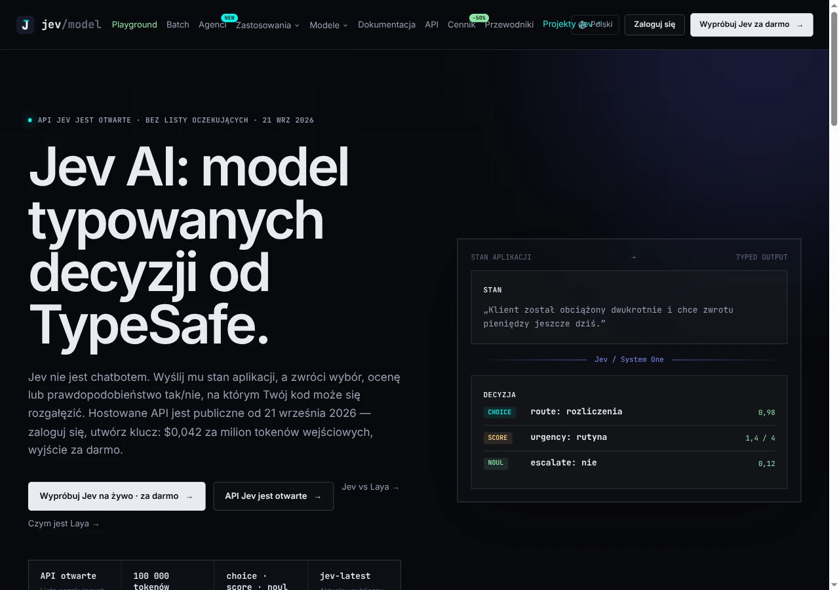Click the NEW badge on Agenci

point(229,18)
